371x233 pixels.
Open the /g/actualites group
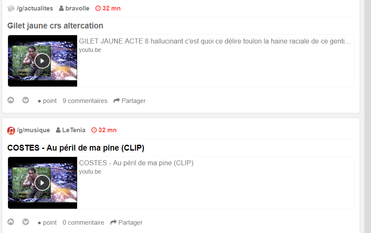(x=35, y=8)
